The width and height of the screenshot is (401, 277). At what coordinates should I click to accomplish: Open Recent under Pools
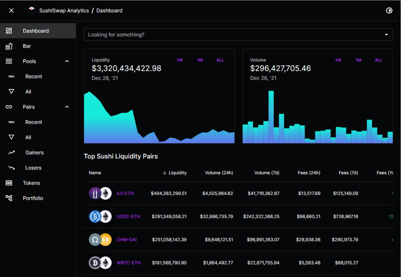(x=38, y=76)
